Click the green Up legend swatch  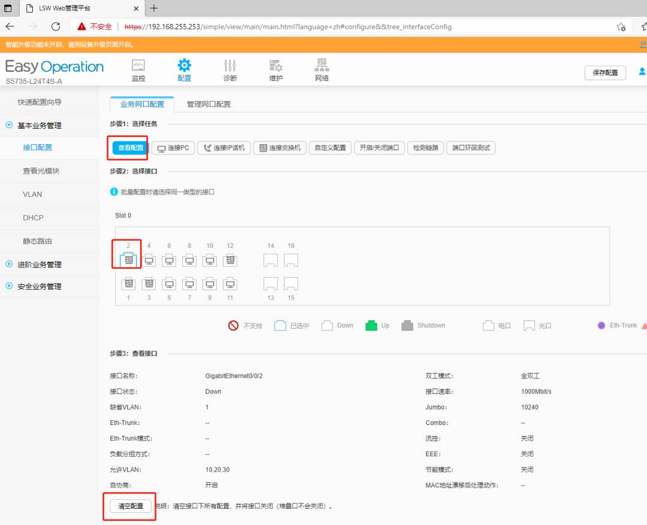(x=371, y=326)
